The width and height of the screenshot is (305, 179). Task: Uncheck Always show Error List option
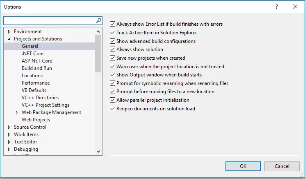click(113, 24)
